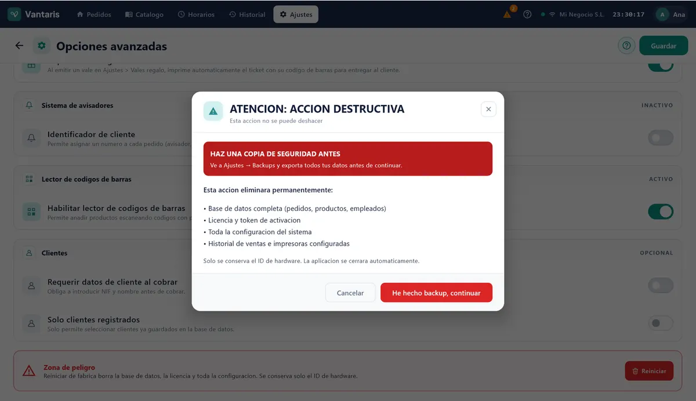Open the Catalogo tab
Image resolution: width=696 pixels, height=401 pixels.
point(144,14)
